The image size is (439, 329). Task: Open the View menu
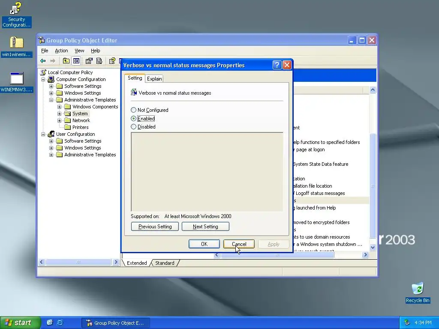click(79, 51)
